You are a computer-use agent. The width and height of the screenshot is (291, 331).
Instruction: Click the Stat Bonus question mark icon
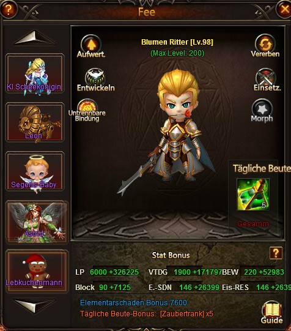coord(276,253)
